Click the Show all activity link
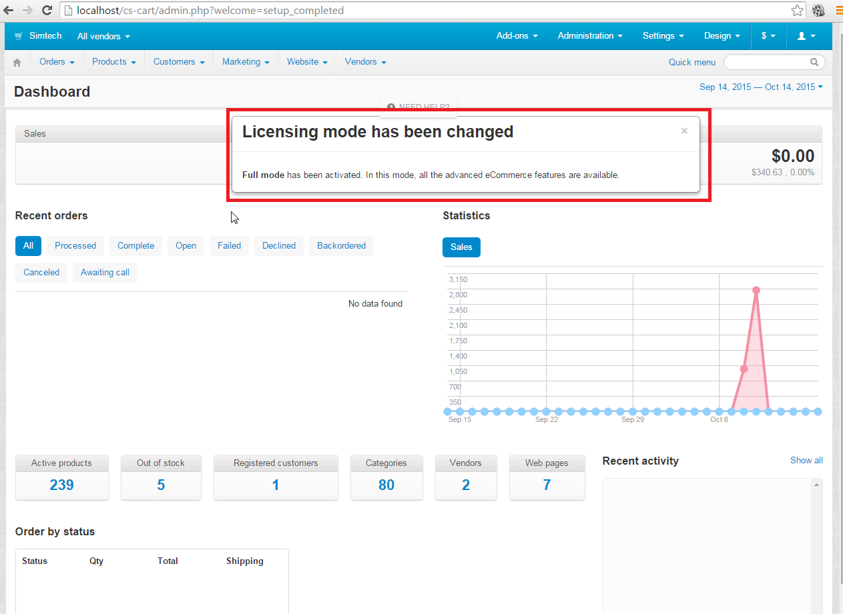The image size is (843, 614). 806,460
